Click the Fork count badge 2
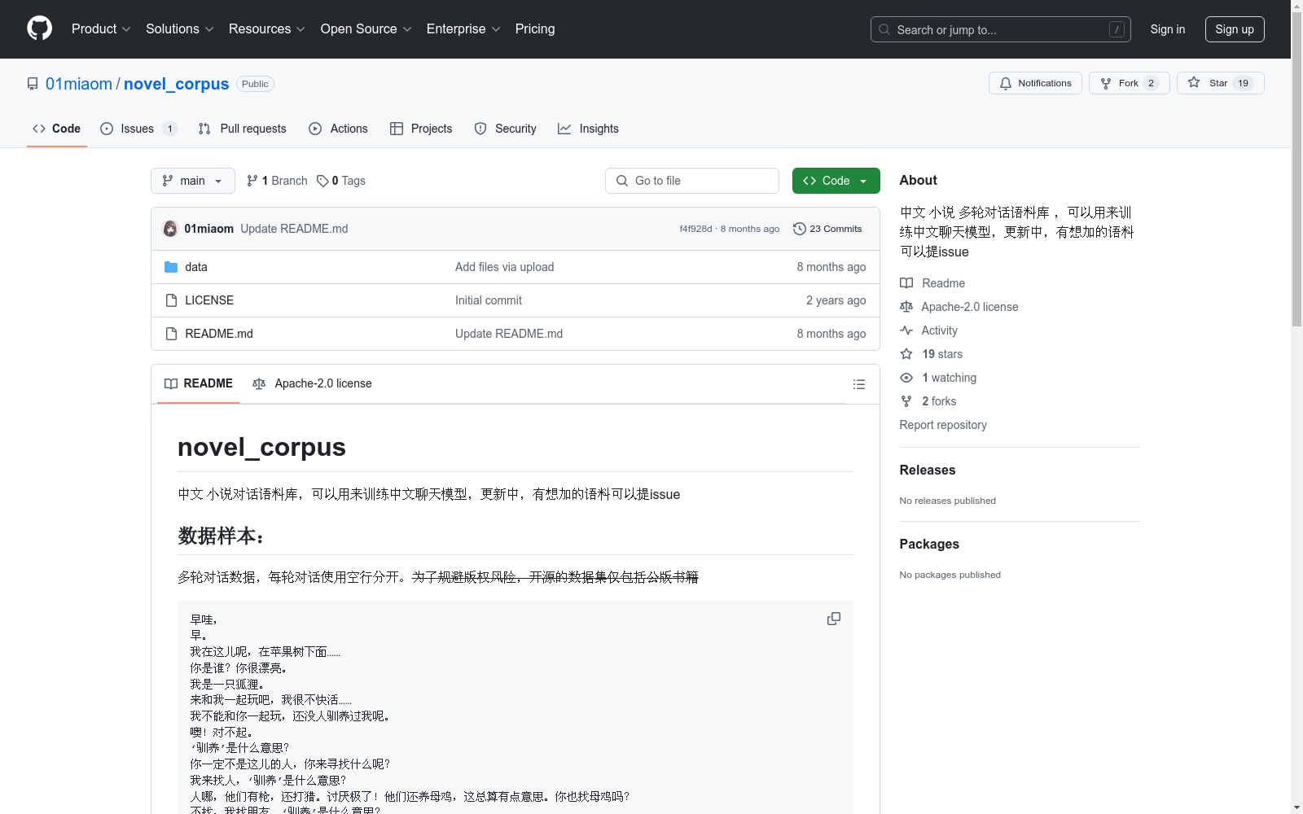The height and width of the screenshot is (814, 1303). 1151,83
